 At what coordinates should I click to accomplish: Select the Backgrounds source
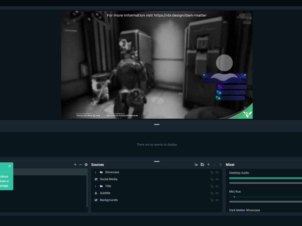tap(109, 200)
